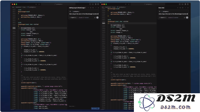Select the 'New chat' tab
Screen dimensions: 200x112
tap(161, 8)
